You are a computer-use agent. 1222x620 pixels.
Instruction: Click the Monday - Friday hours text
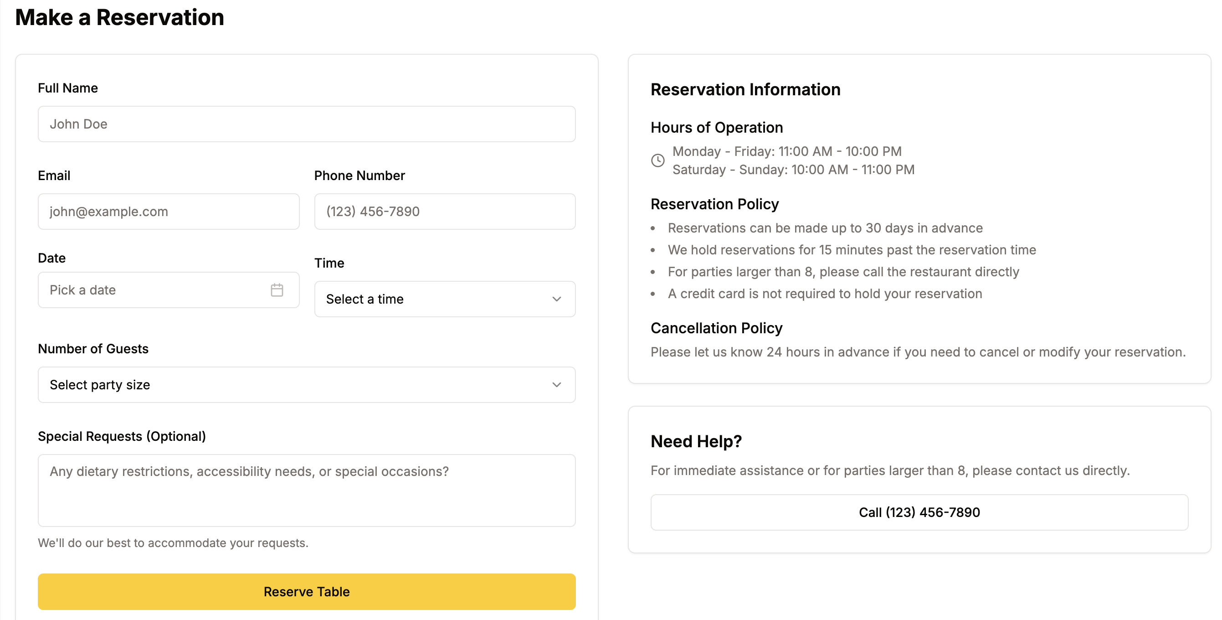787,151
